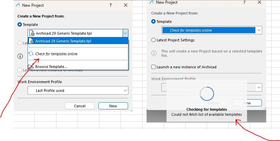Enable Launch a new instance of Archicad in right dialog
Image resolution: width=280 pixels, height=141 pixels.
pos(153,67)
